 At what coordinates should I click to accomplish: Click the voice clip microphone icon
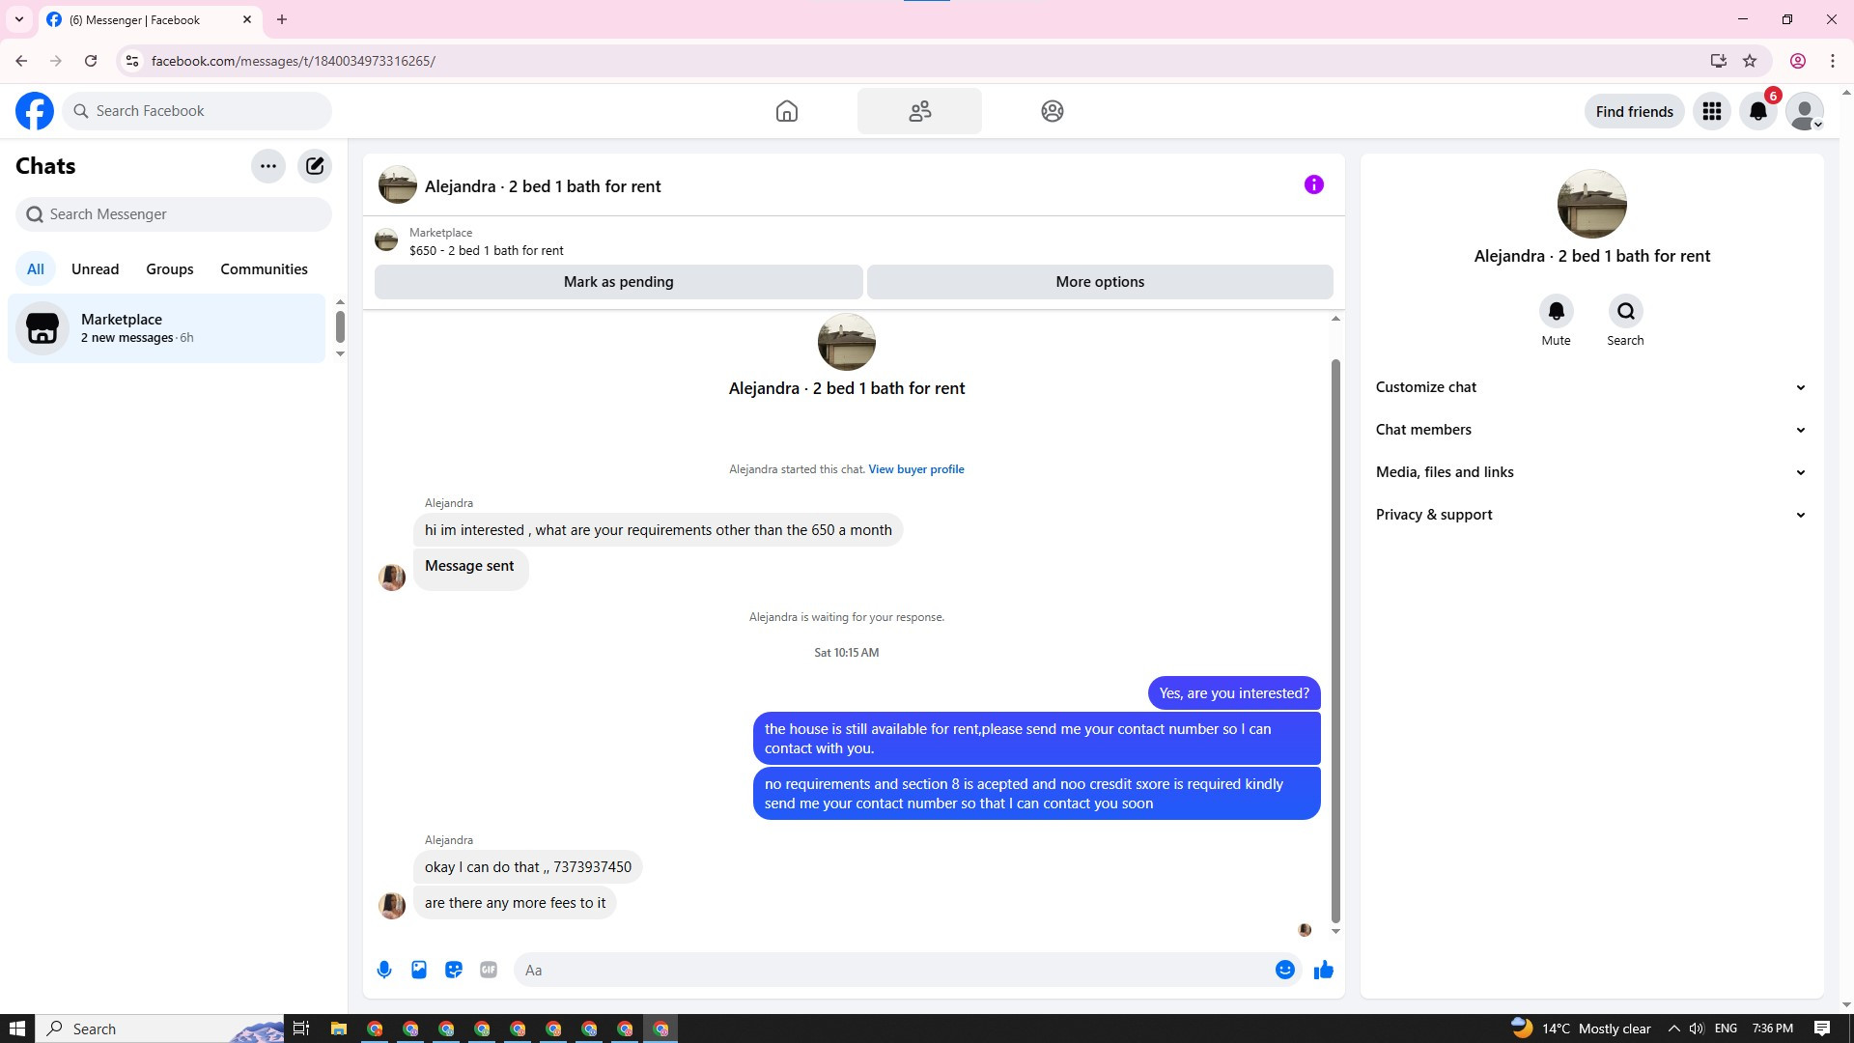384,970
